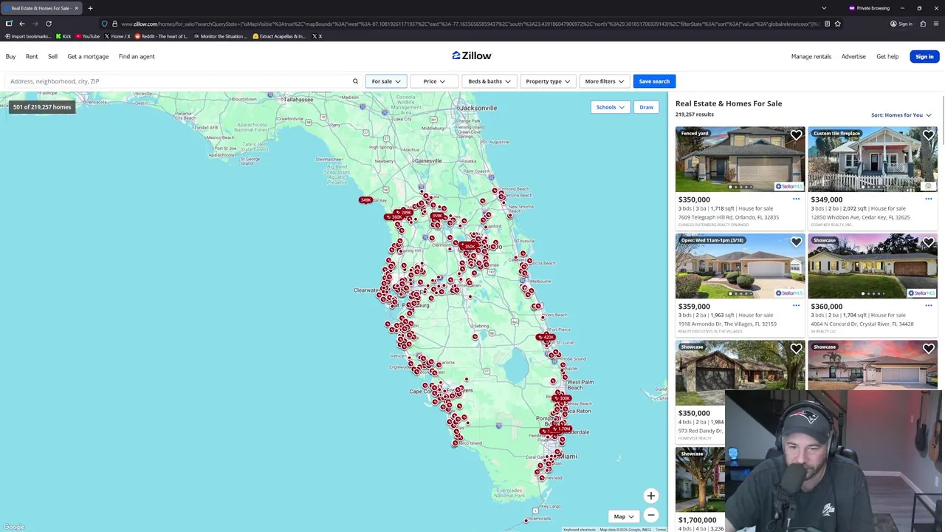Open the More filters dropdown
The height and width of the screenshot is (532, 945).
[604, 81]
